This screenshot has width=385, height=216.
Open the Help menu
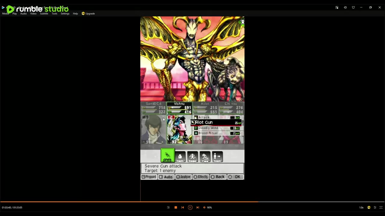pyautogui.click(x=75, y=13)
